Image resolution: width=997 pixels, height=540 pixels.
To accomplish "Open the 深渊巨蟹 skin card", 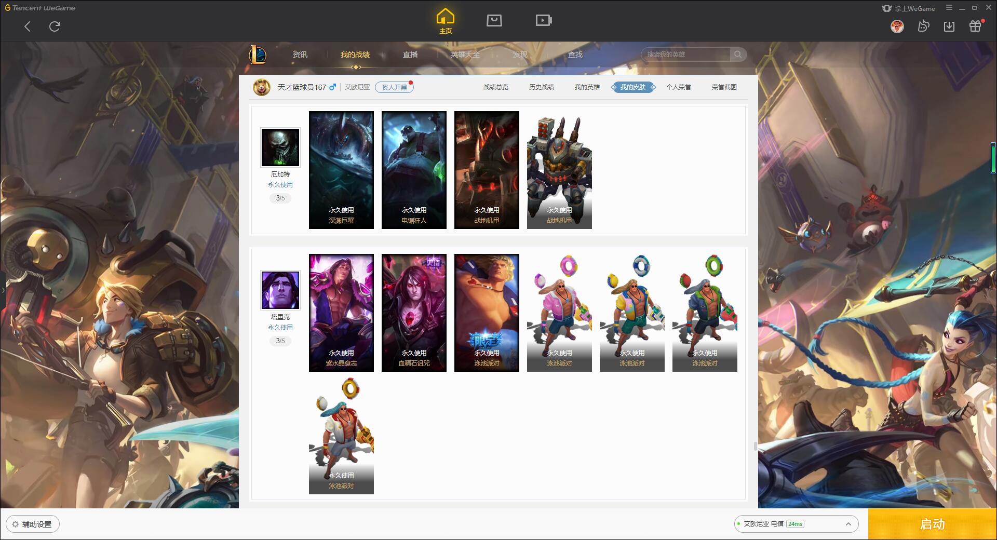I will [341, 170].
